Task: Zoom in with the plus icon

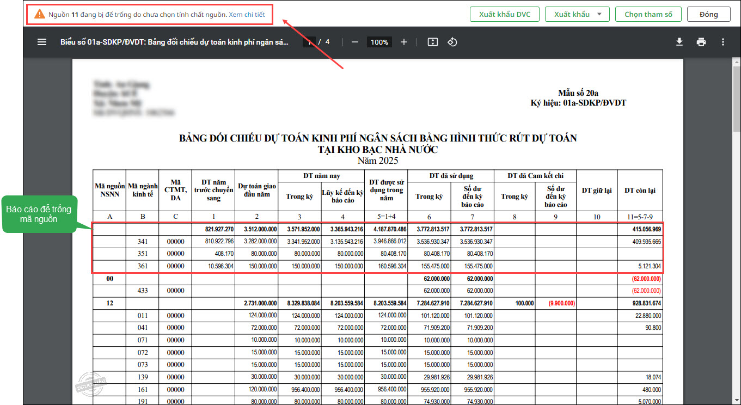Action: click(404, 42)
